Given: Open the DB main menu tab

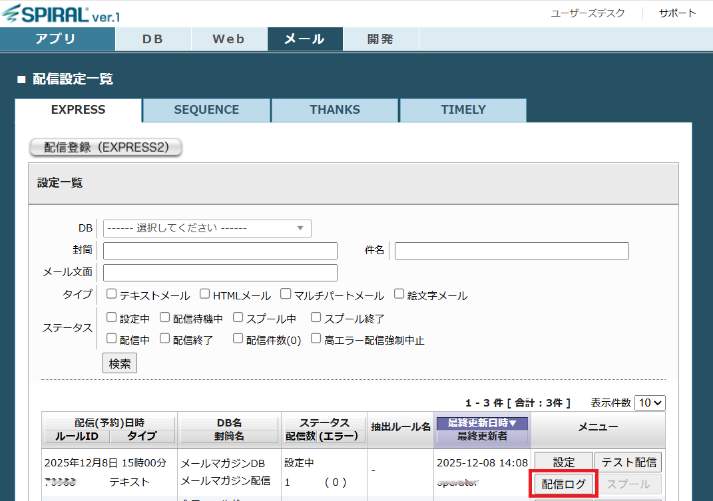Looking at the screenshot, I should click(x=152, y=39).
